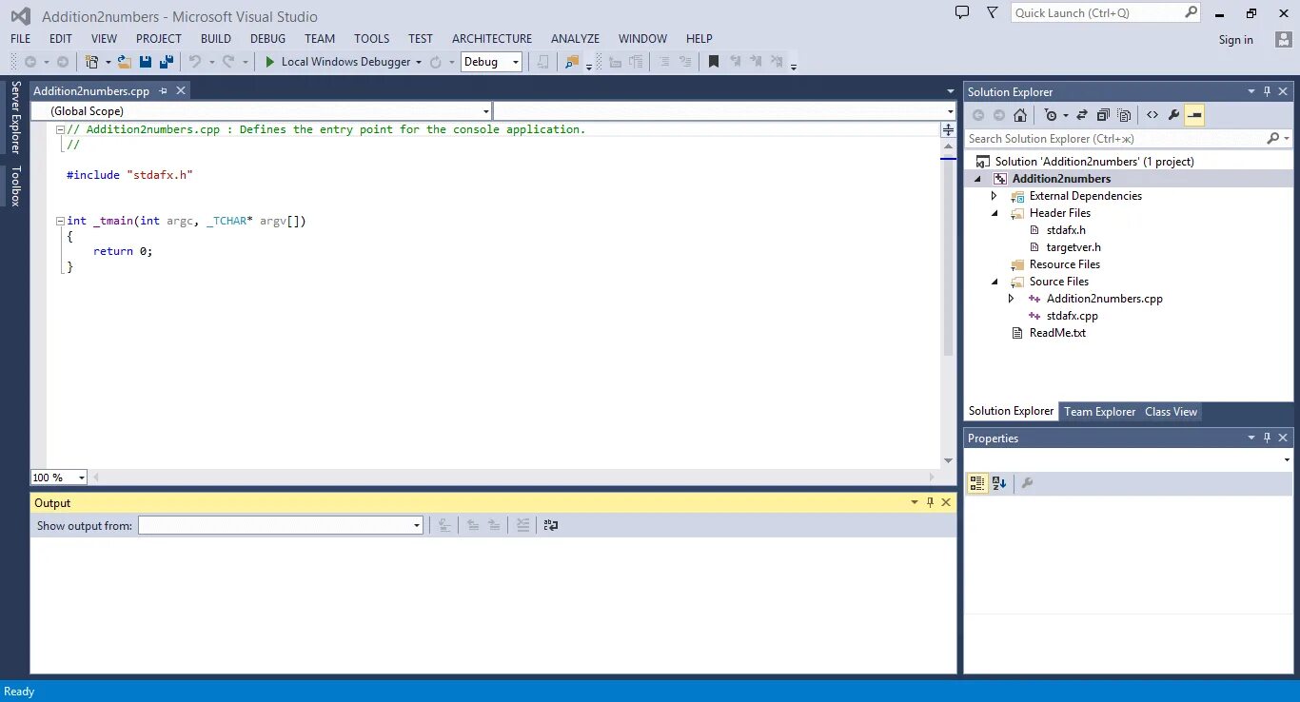Click the Redo arrow icon

(228, 62)
